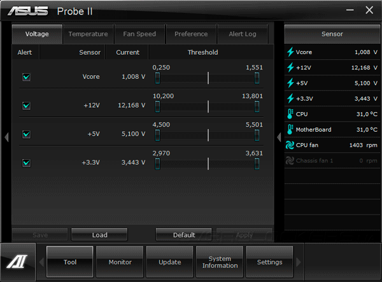The image size is (382, 282).
Task: Uncheck the +5V alert checkbox
Action: point(26,134)
